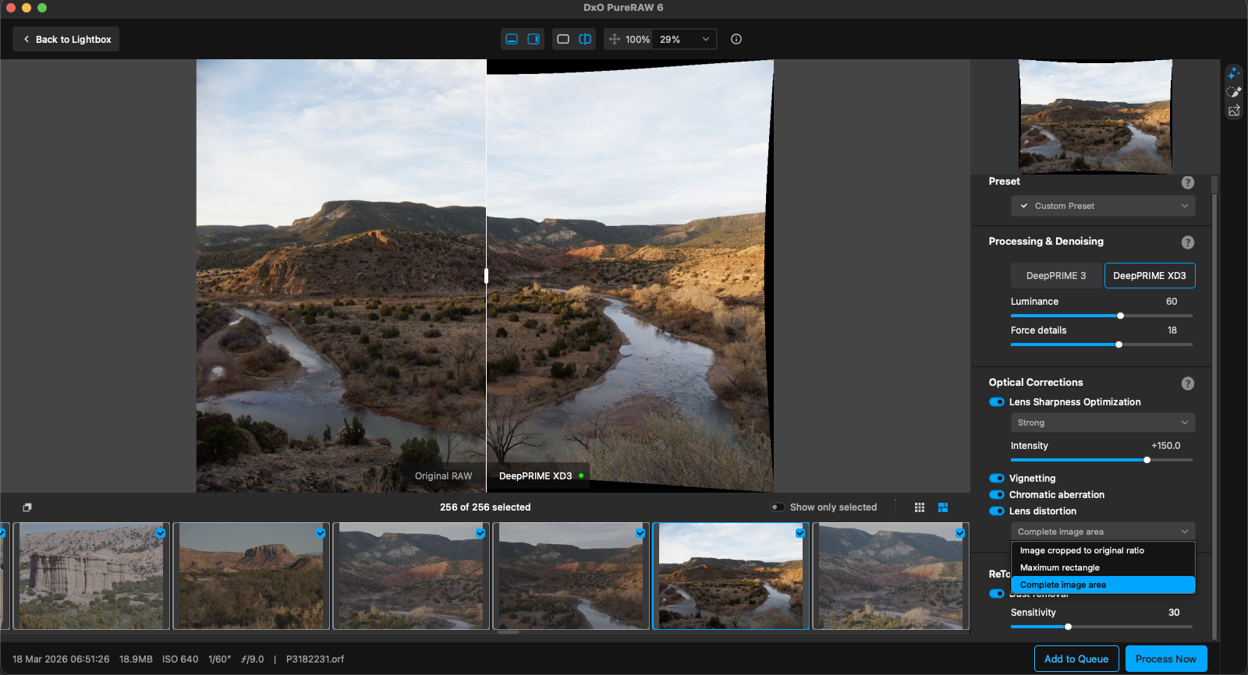Click the filmstrip horizontal scrollbar
Viewport: 1248px width, 675px height.
509,632
